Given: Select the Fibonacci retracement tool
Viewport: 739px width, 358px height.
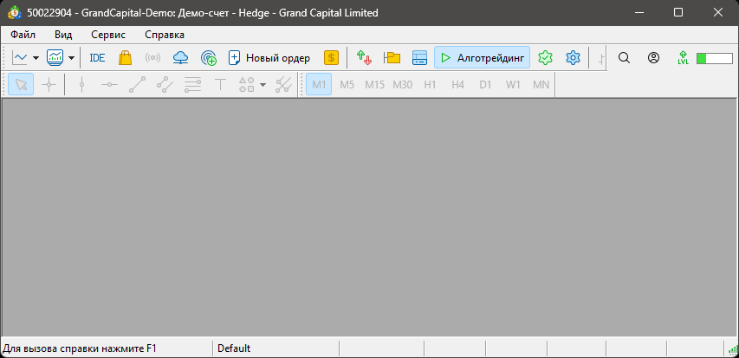Looking at the screenshot, I should tap(192, 84).
